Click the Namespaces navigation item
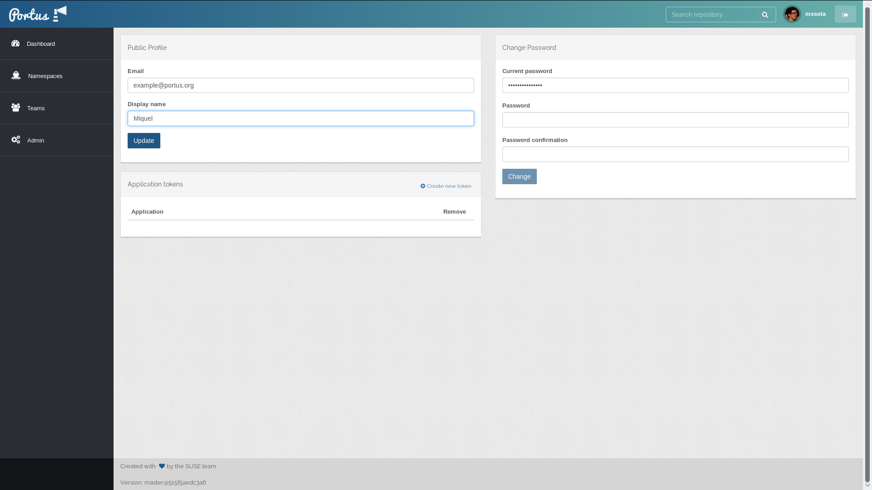This screenshot has height=490, width=872. pyautogui.click(x=56, y=75)
